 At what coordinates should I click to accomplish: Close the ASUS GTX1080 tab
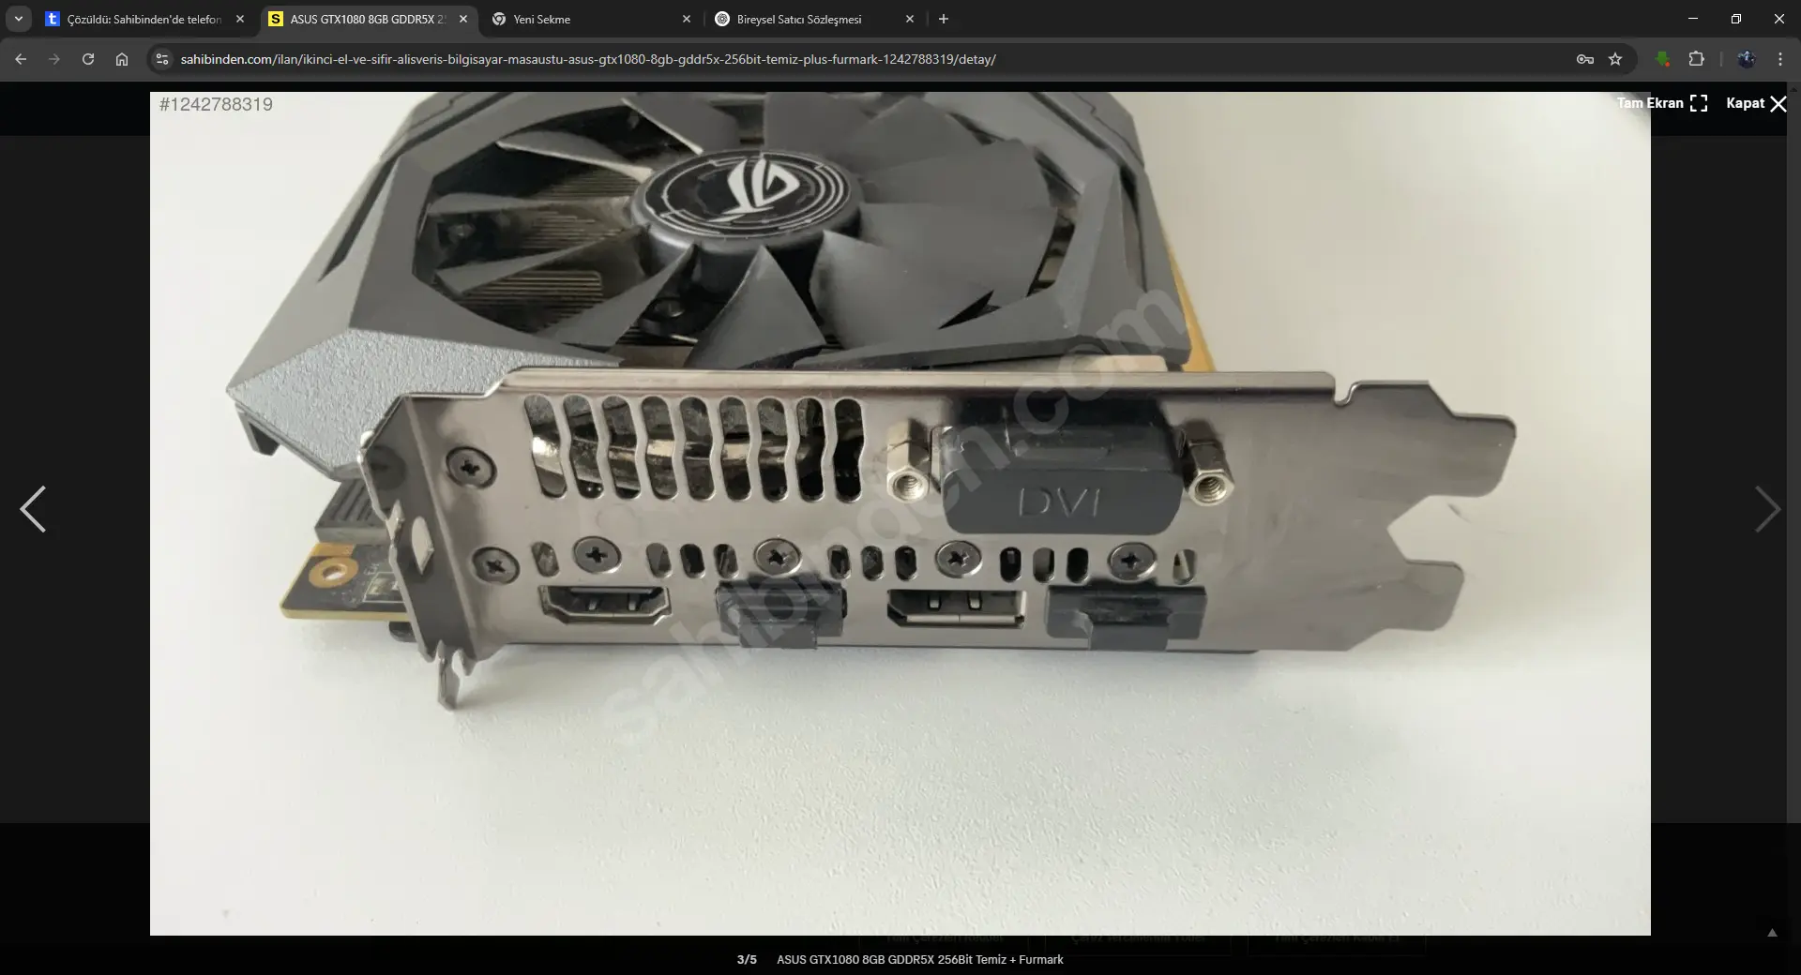463,19
